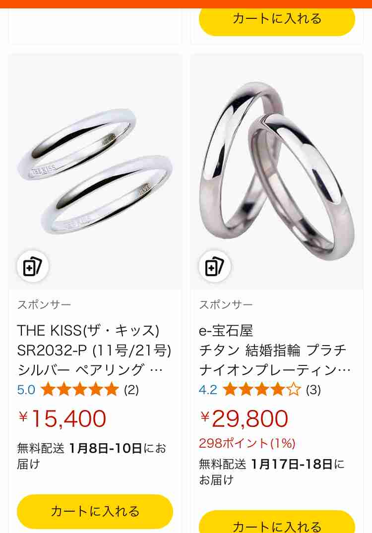The width and height of the screenshot is (372, 533).
Task: Select the ¥29,800 price
Action: point(244,418)
